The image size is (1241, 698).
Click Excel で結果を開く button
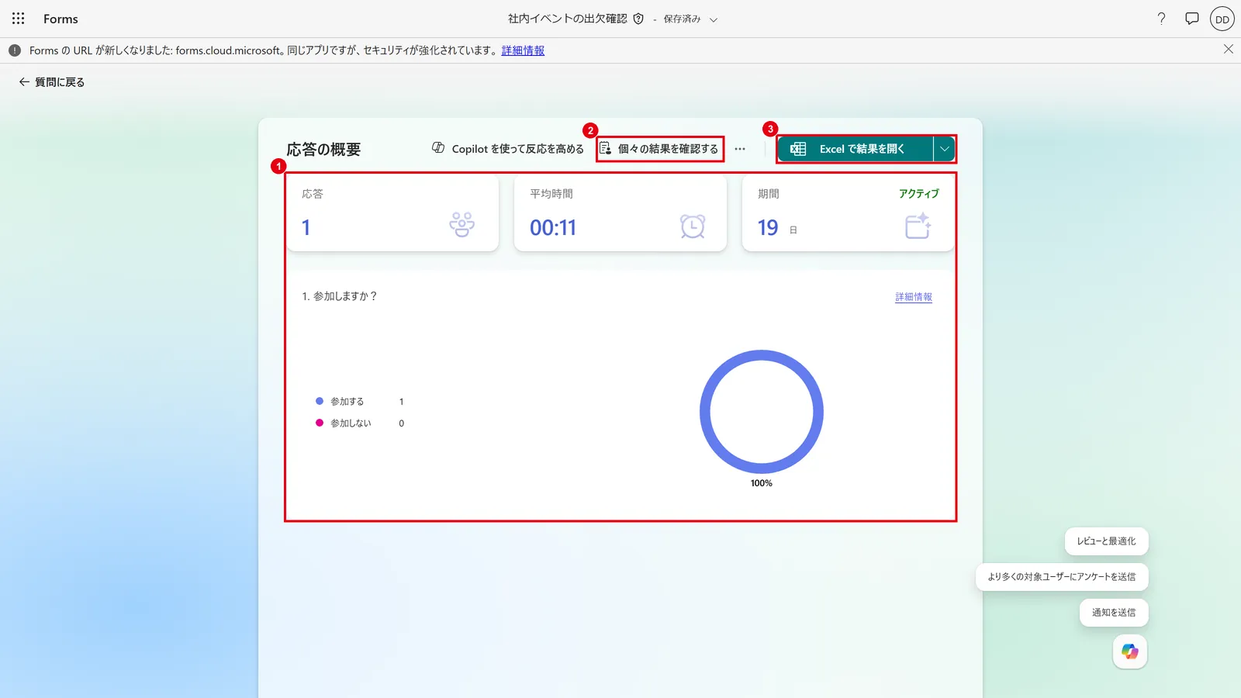click(x=856, y=149)
